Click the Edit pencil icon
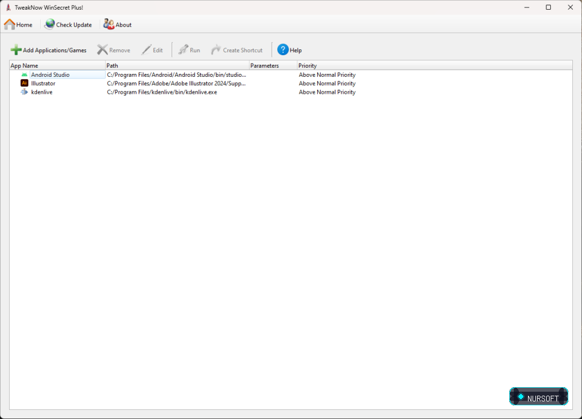The width and height of the screenshot is (582, 419). (x=146, y=49)
